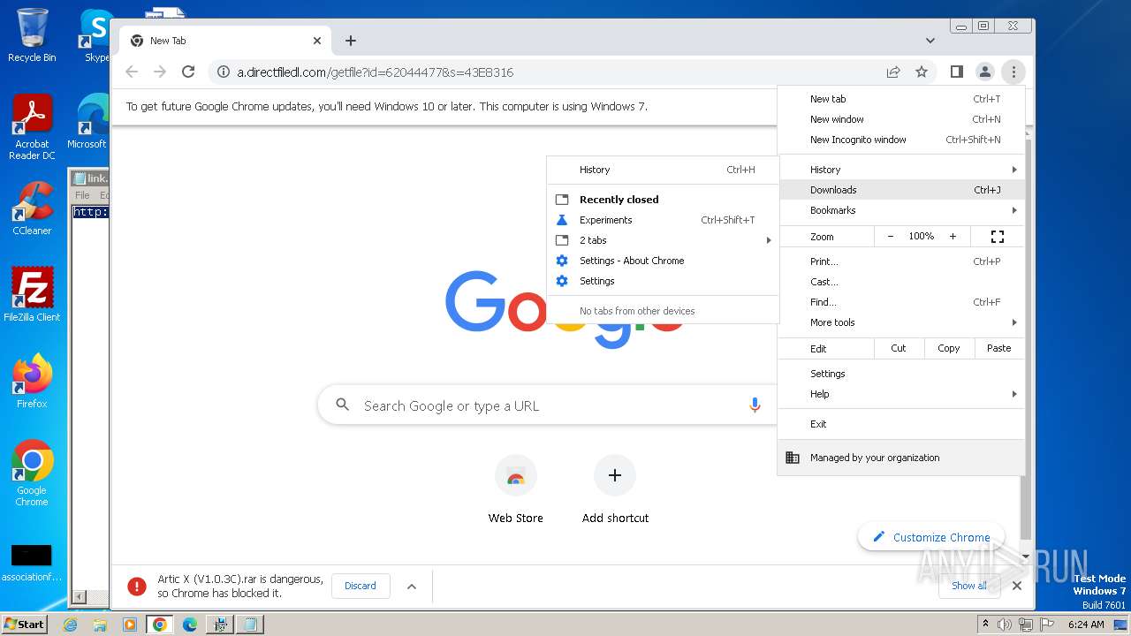Viewport: 1131px width, 636px height.
Task: Click Discard on blocked download
Action: coord(361,586)
